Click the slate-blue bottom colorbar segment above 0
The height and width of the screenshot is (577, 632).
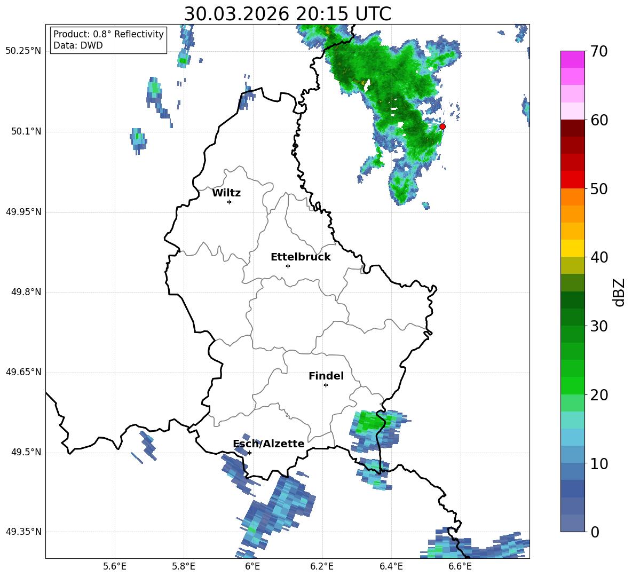572,523
